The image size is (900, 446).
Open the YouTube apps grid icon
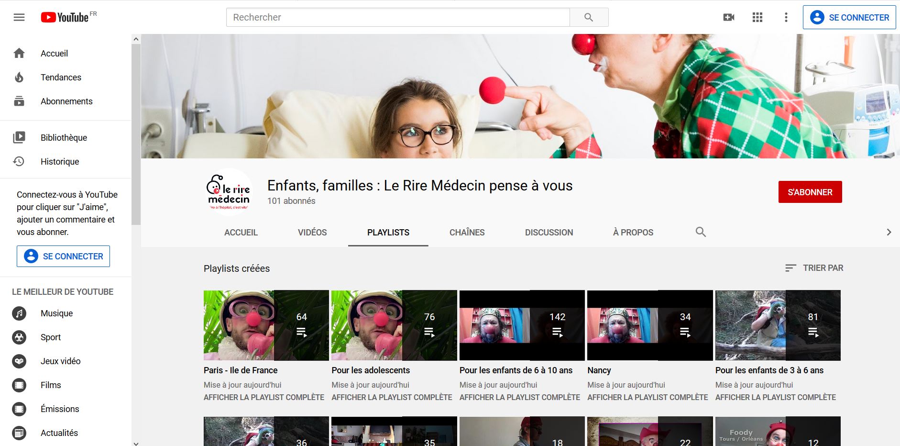pyautogui.click(x=757, y=18)
